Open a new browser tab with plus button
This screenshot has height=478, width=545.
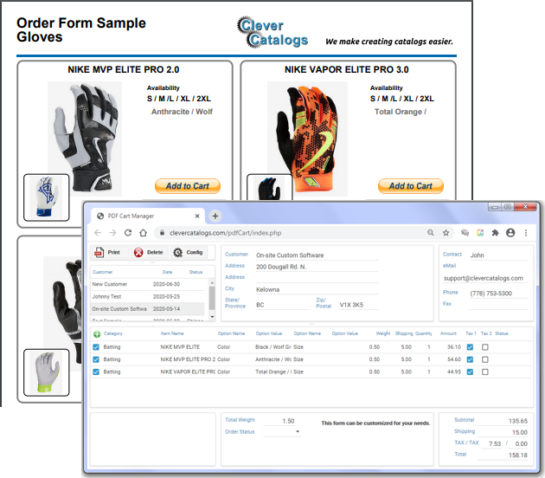(x=215, y=216)
